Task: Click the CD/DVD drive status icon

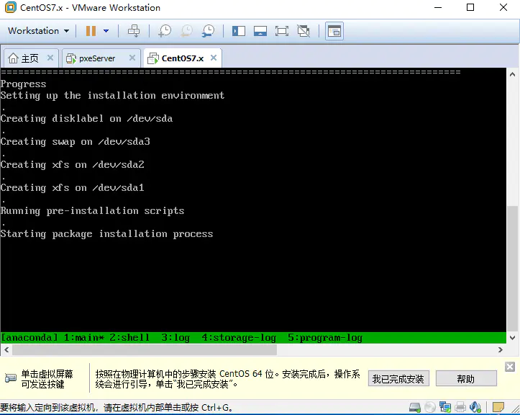Action: point(430,407)
